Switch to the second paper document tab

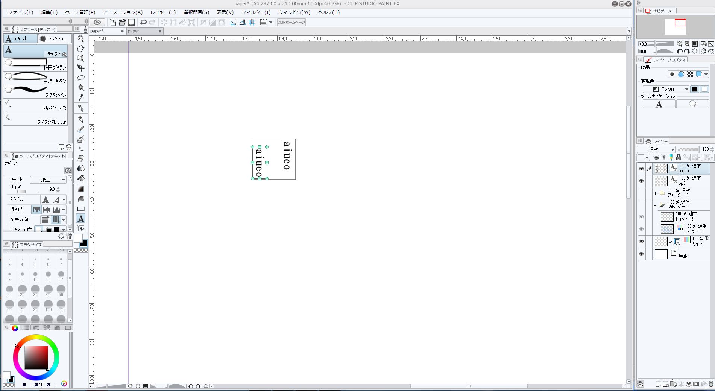144,31
